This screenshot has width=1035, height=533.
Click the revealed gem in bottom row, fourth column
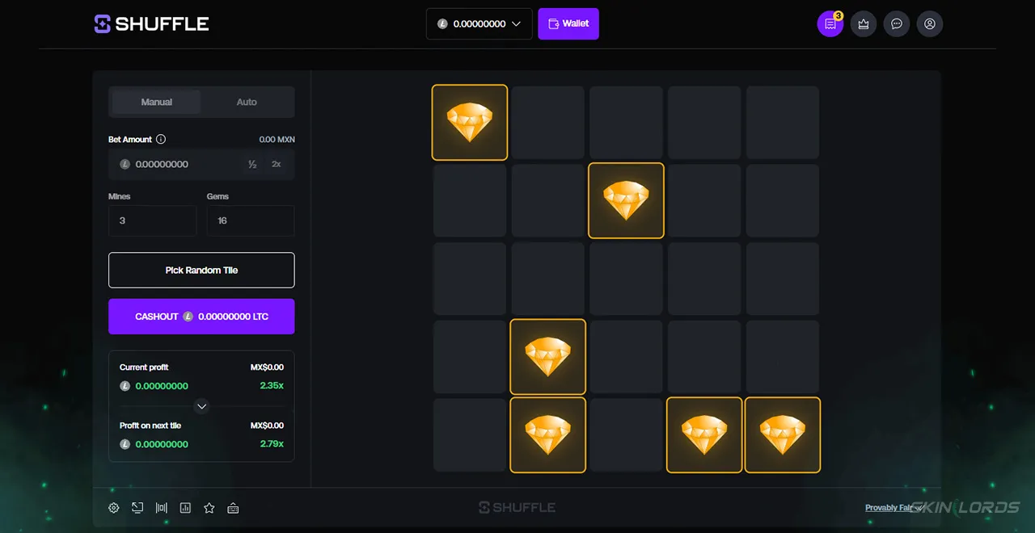[704, 434]
